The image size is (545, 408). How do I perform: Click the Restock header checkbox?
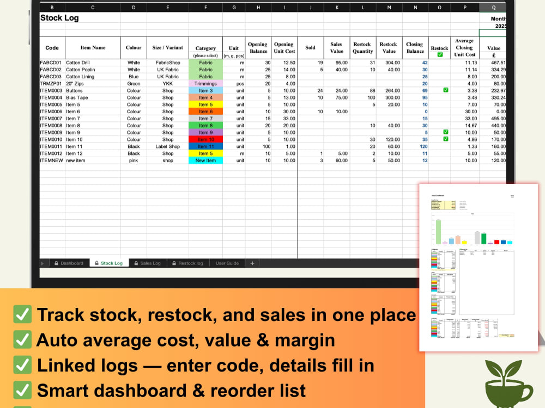pyautogui.click(x=440, y=54)
